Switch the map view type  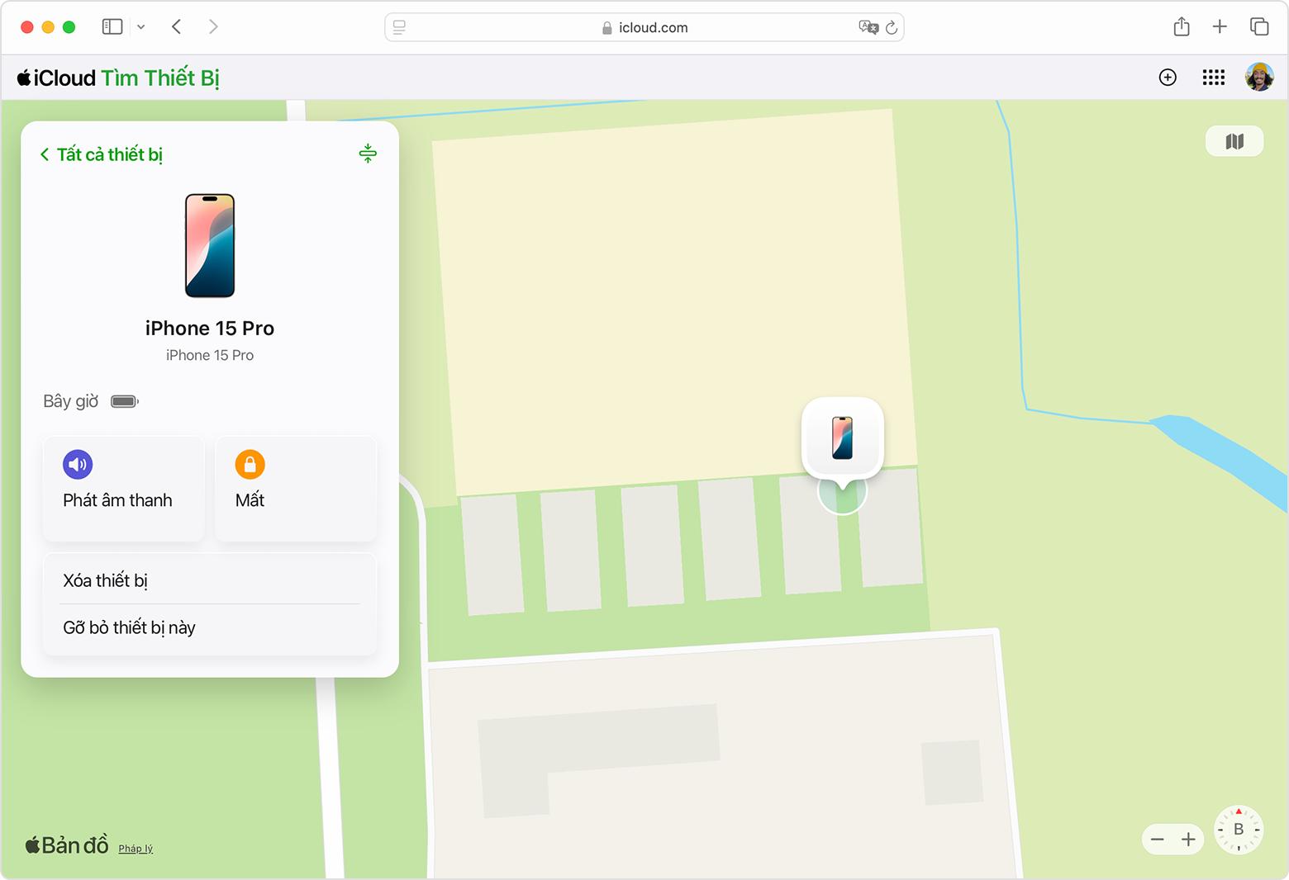(x=1234, y=141)
